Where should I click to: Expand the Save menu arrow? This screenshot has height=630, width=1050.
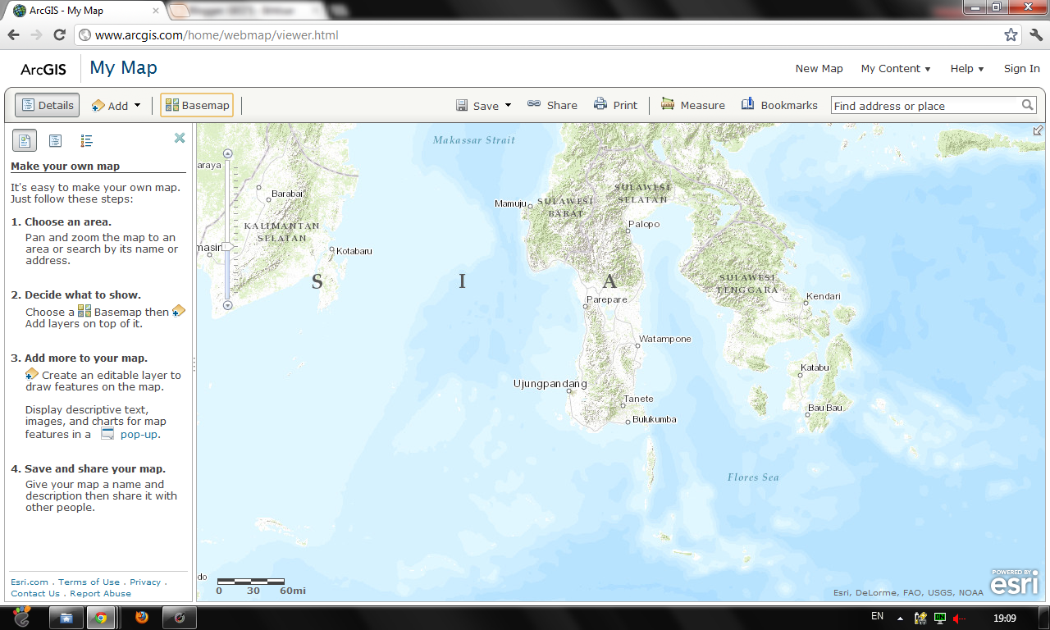(x=508, y=105)
